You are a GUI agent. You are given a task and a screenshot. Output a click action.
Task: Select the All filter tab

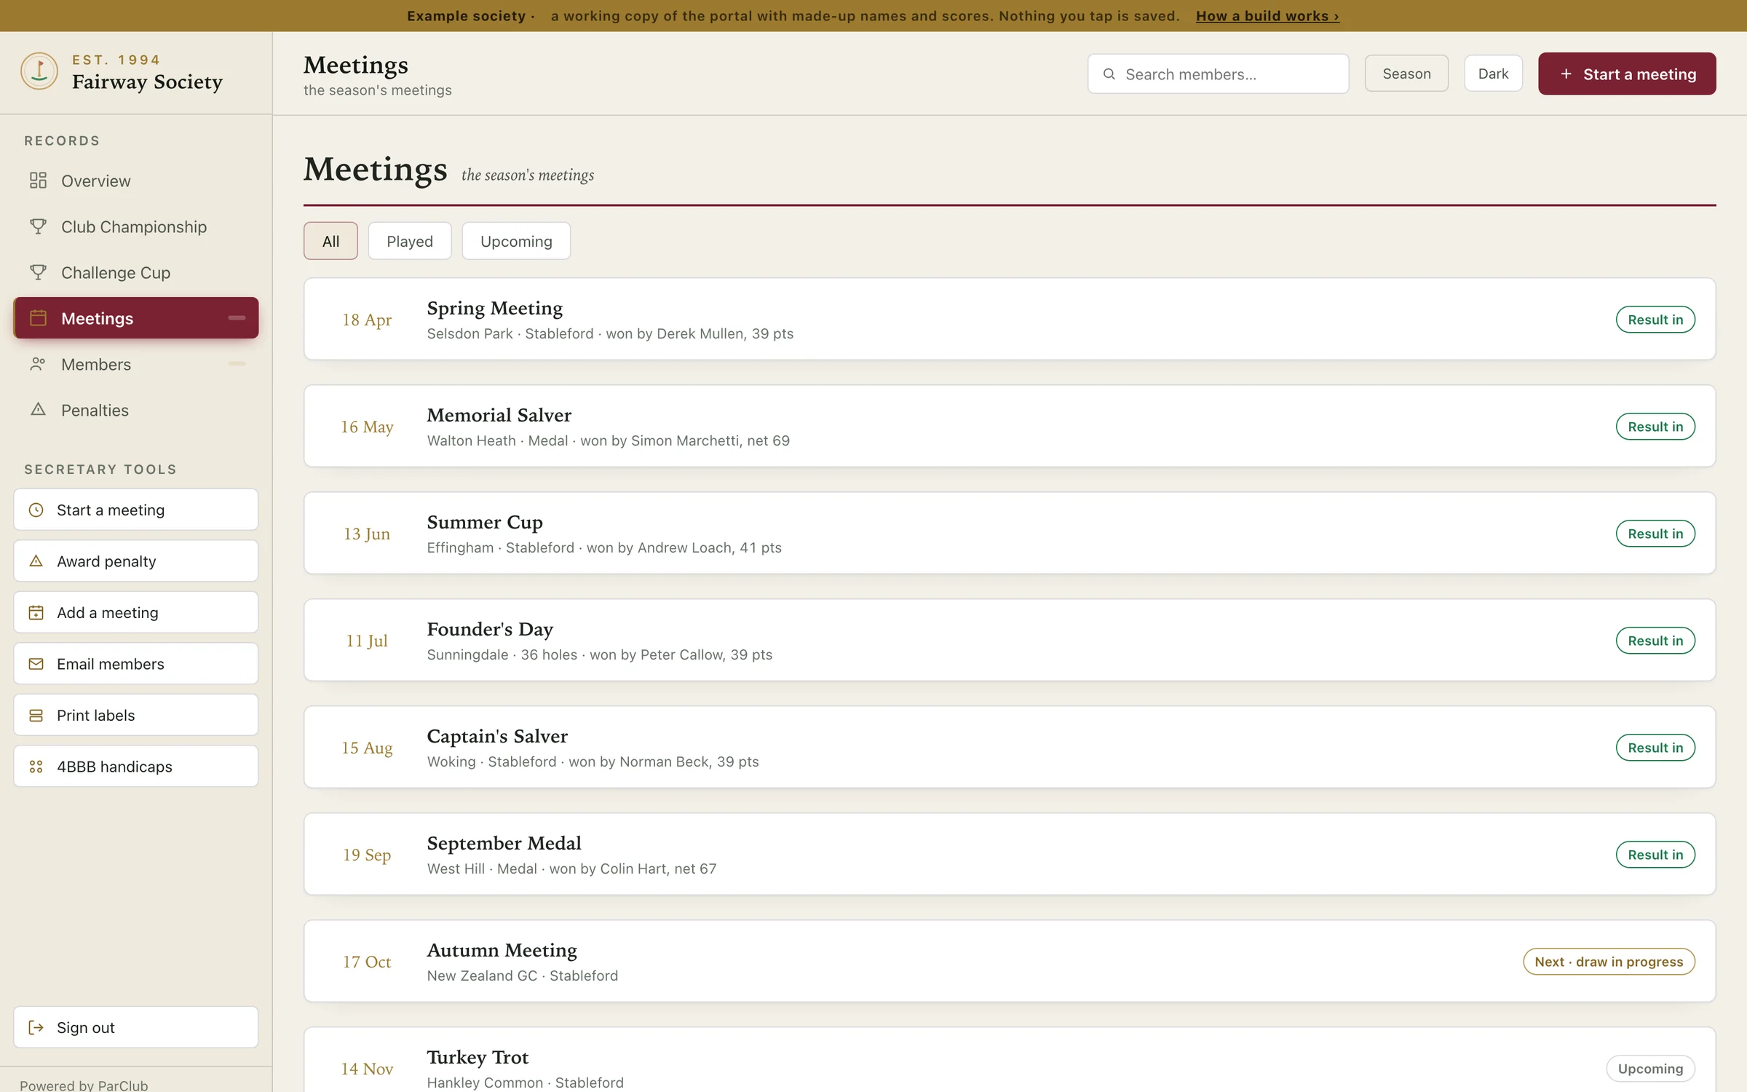[330, 241]
